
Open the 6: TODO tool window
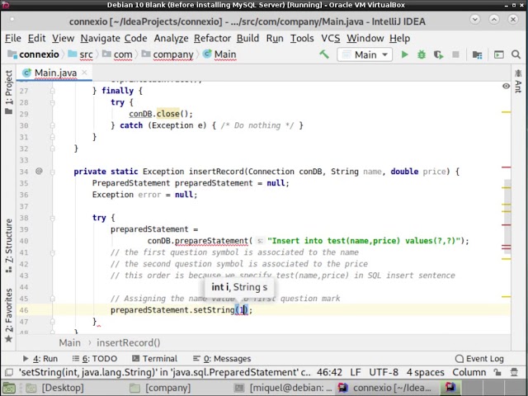point(95,359)
